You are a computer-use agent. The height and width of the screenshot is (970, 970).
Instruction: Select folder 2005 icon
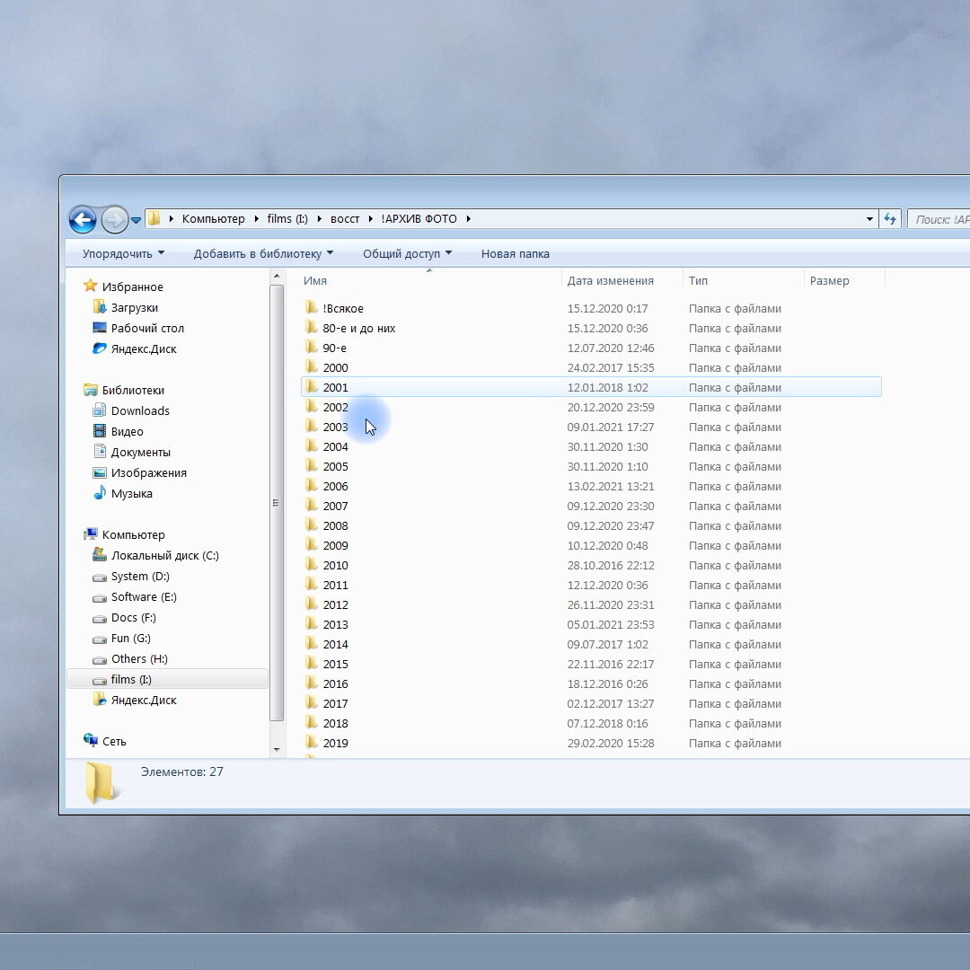pos(312,466)
